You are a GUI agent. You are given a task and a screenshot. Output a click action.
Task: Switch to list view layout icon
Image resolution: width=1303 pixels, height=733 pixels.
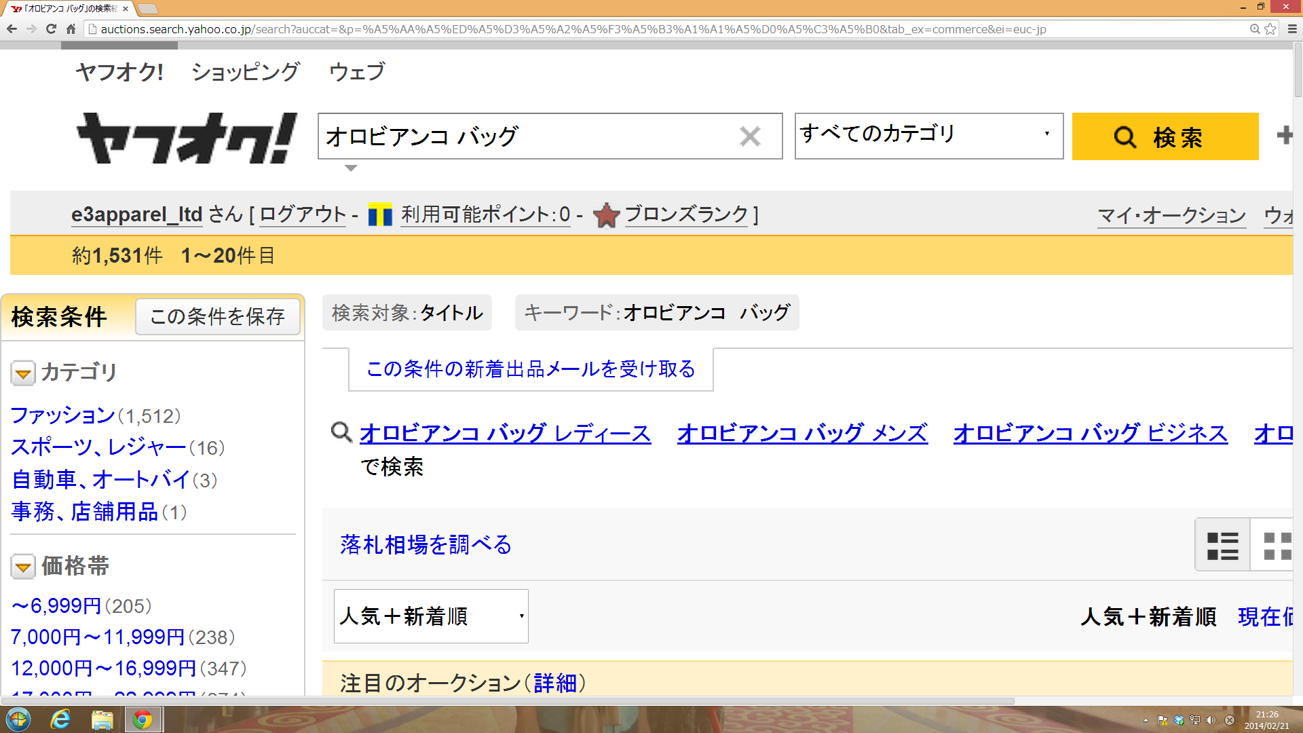(x=1222, y=546)
